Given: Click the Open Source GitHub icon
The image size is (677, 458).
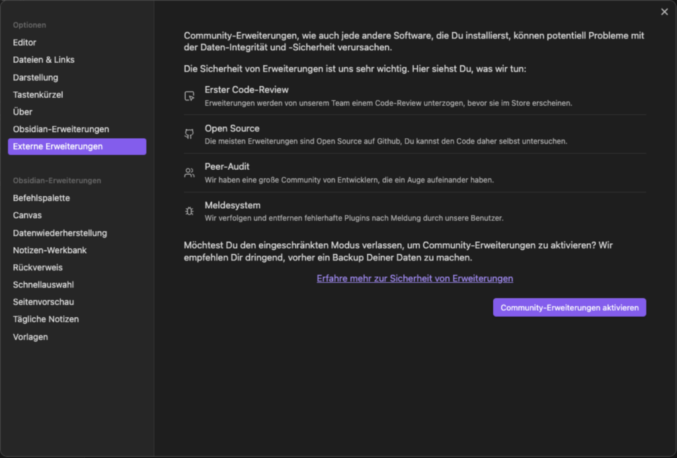Looking at the screenshot, I should [x=189, y=134].
